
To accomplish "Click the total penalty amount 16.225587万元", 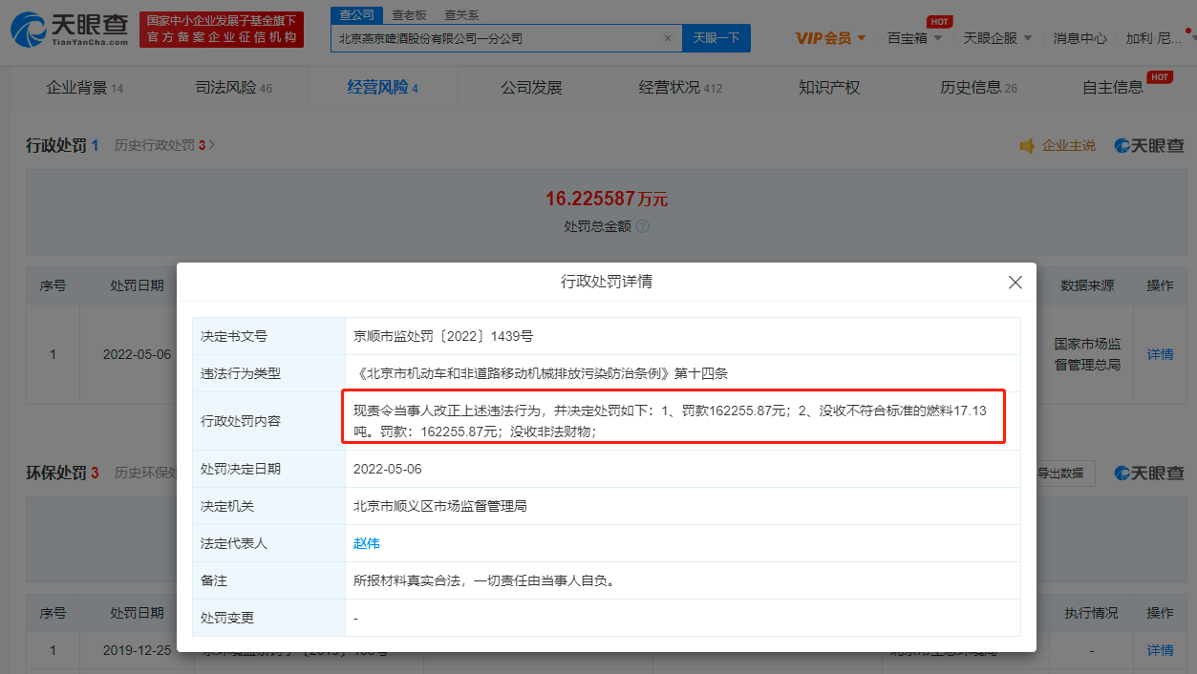I will [x=607, y=199].
